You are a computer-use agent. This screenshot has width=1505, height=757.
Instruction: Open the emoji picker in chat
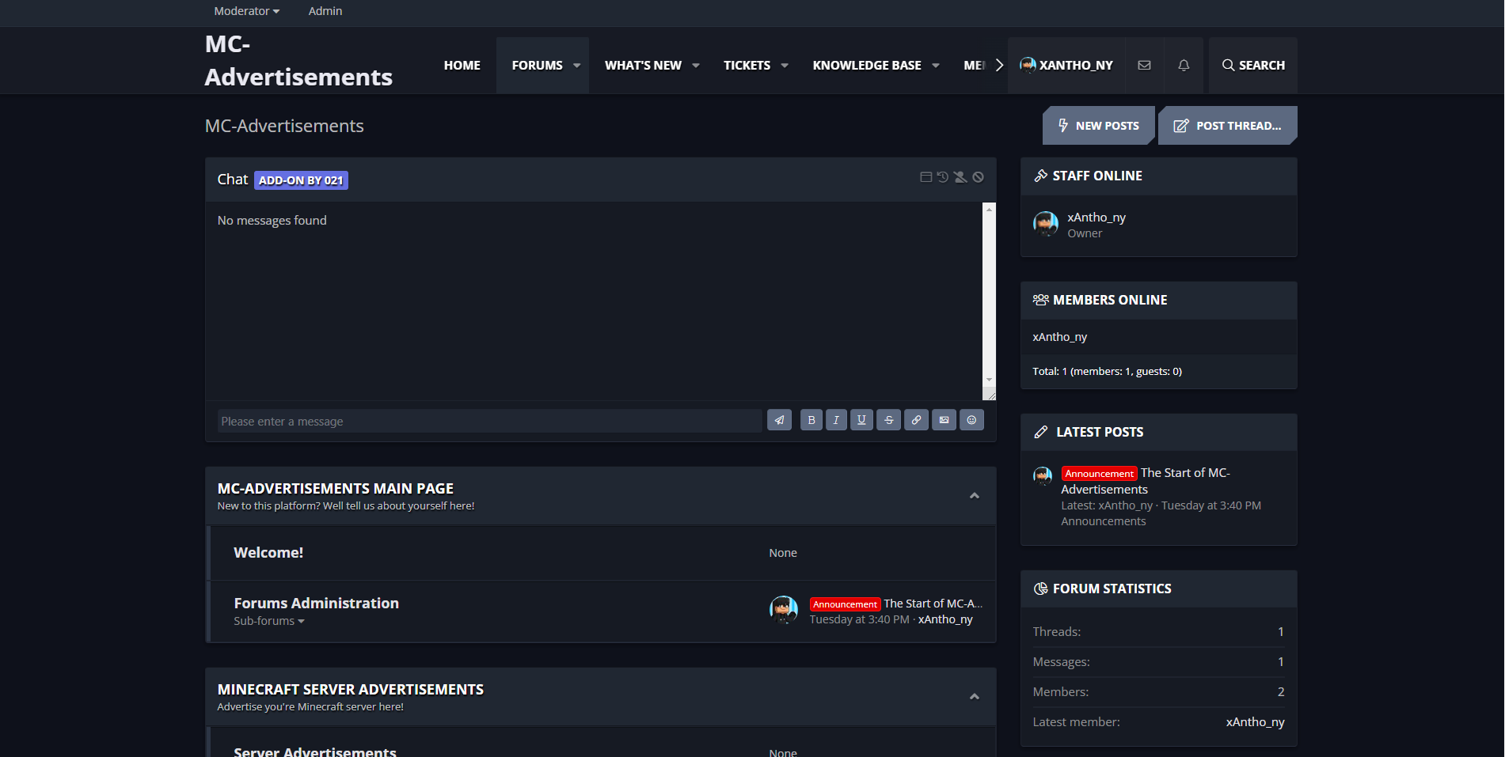coord(971,420)
